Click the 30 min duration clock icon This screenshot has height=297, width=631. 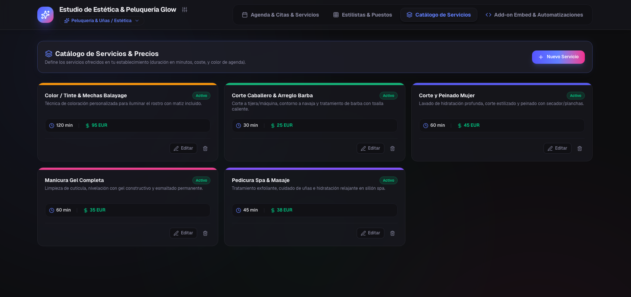point(239,126)
